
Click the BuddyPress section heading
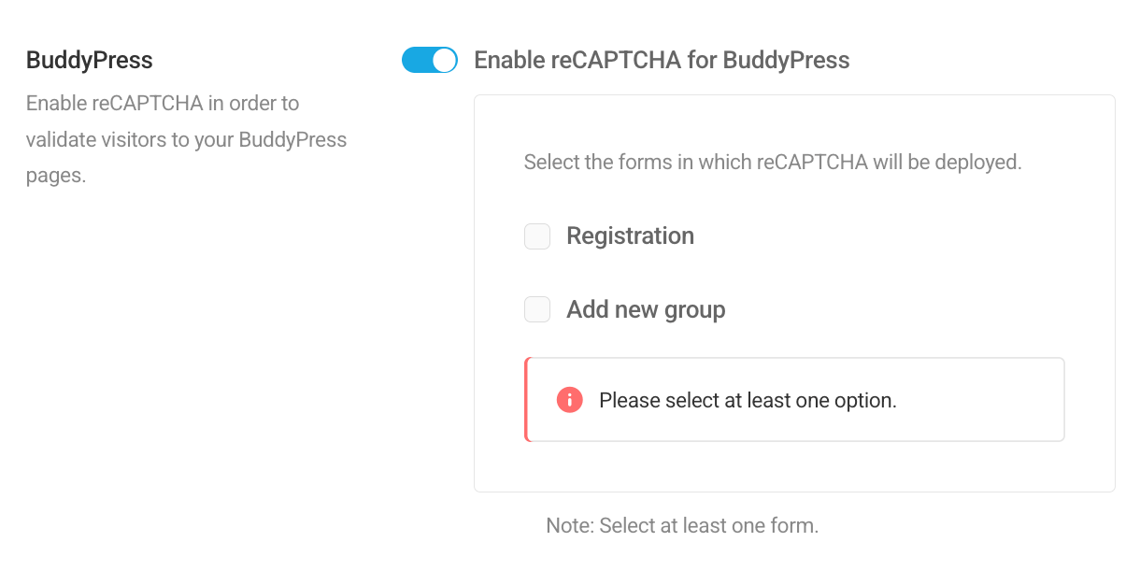coord(89,60)
